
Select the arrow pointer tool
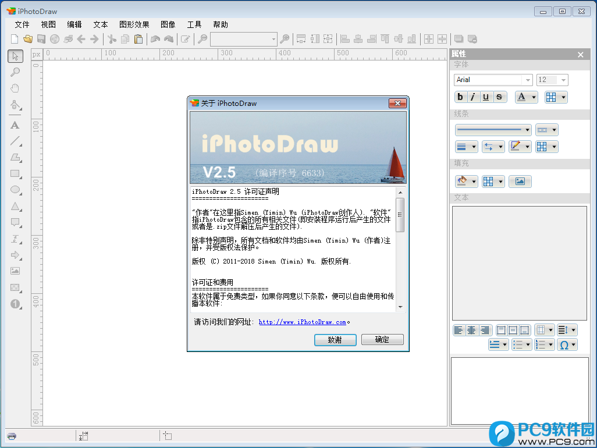pos(15,56)
